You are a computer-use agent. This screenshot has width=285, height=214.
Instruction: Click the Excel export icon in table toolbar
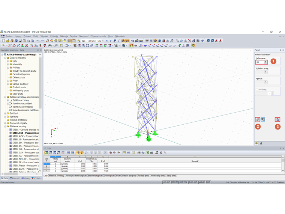tap(147, 153)
